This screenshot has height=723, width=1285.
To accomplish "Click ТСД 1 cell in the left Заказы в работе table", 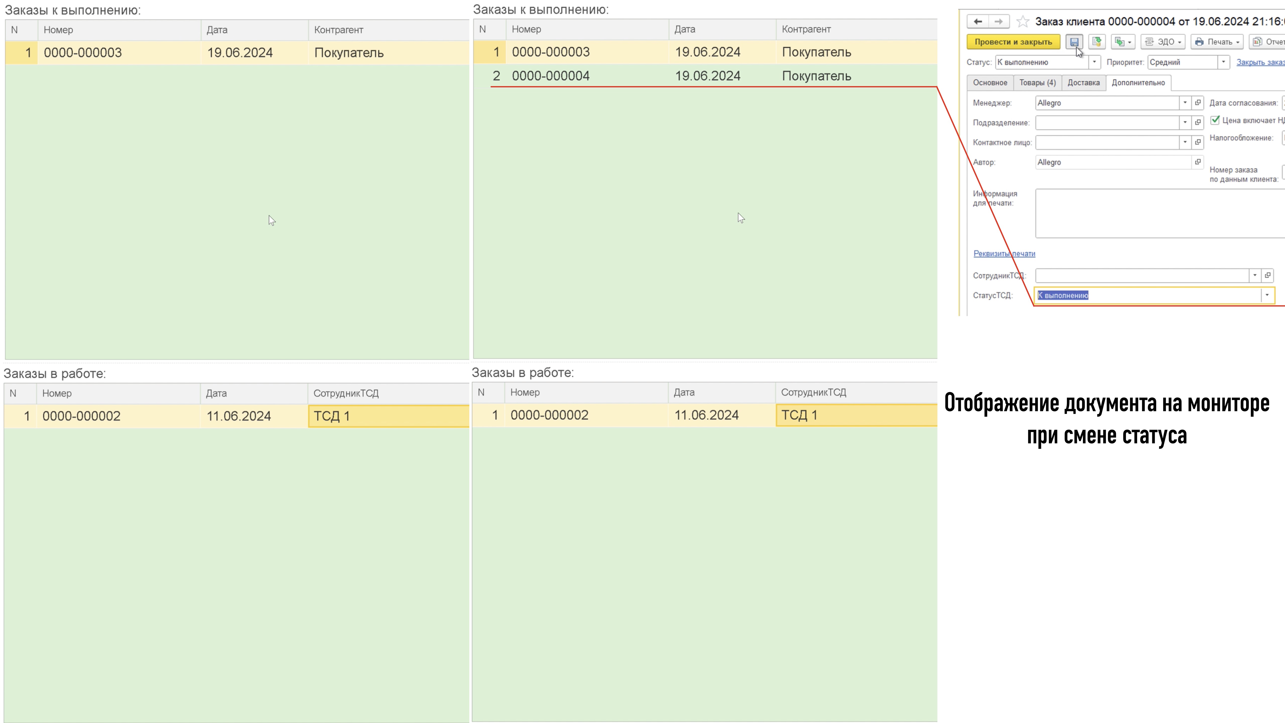I will tap(389, 416).
